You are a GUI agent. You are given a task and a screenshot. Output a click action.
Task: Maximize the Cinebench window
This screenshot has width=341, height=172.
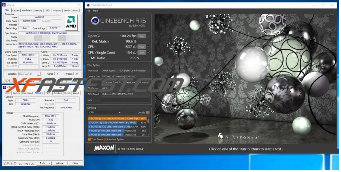(323, 5)
